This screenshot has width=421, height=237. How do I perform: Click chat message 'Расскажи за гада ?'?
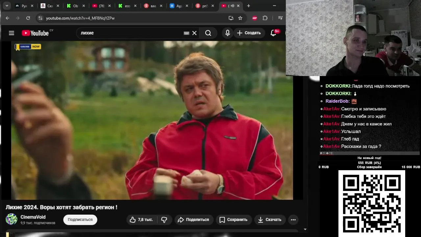click(361, 146)
